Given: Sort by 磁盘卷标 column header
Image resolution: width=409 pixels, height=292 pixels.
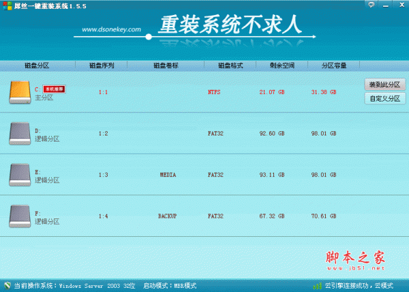Looking at the screenshot, I should point(166,65).
